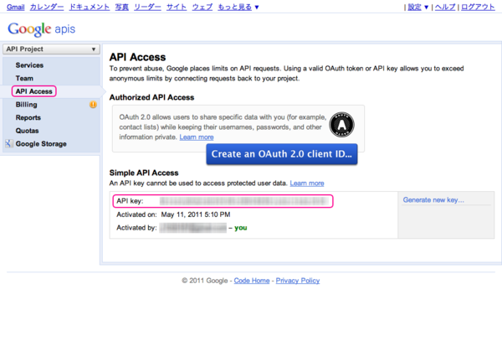Viewport: 502px width, 351px height.
Task: Open Team in the sidebar
Action: (x=24, y=78)
